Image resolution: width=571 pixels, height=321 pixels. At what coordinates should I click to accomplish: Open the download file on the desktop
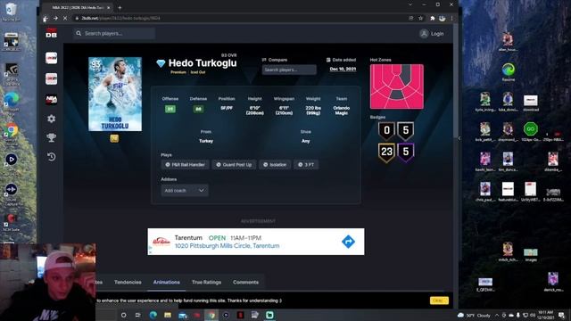[x=530, y=103]
